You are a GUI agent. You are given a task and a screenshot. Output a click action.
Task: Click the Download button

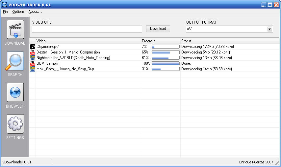click(158, 29)
